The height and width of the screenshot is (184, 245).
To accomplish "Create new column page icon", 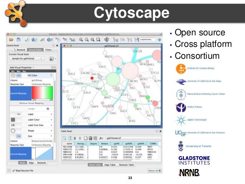I will tap(86, 138).
